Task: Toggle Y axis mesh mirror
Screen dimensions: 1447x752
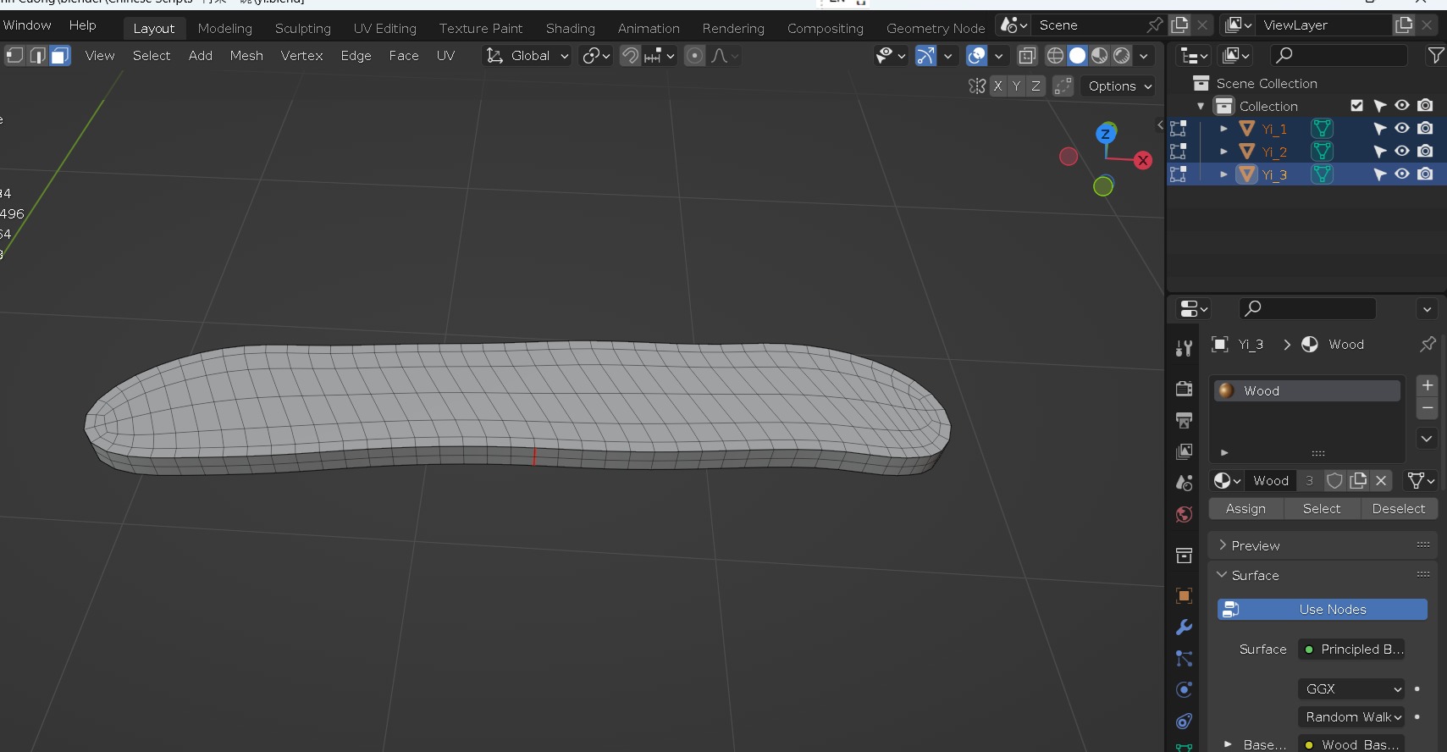Action: pyautogui.click(x=1017, y=86)
